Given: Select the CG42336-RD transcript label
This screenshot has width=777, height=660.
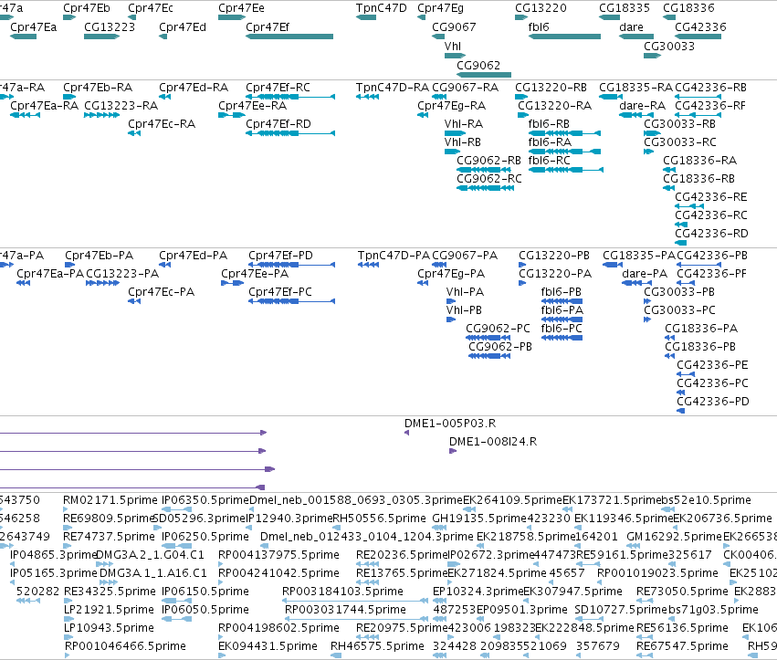Looking at the screenshot, I should [711, 234].
